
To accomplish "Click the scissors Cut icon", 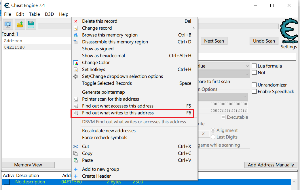I will [76, 147].
